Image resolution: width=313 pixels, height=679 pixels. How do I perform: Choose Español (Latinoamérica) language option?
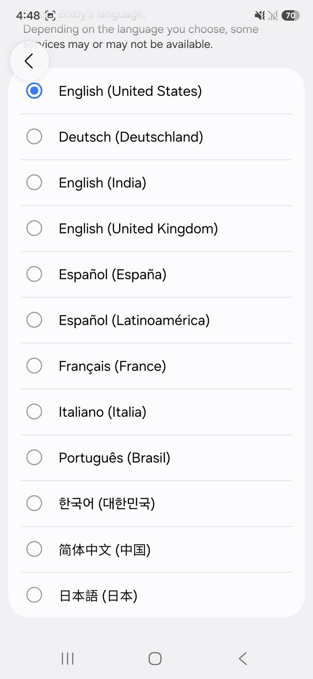34,320
